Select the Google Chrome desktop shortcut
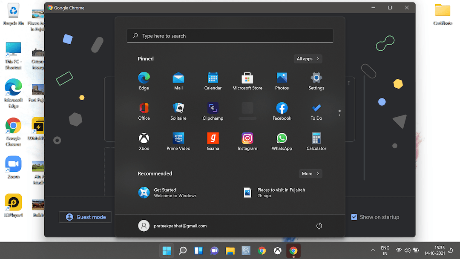 click(x=13, y=132)
